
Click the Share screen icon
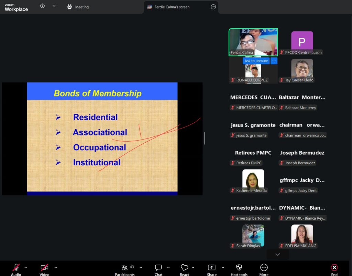click(212, 268)
